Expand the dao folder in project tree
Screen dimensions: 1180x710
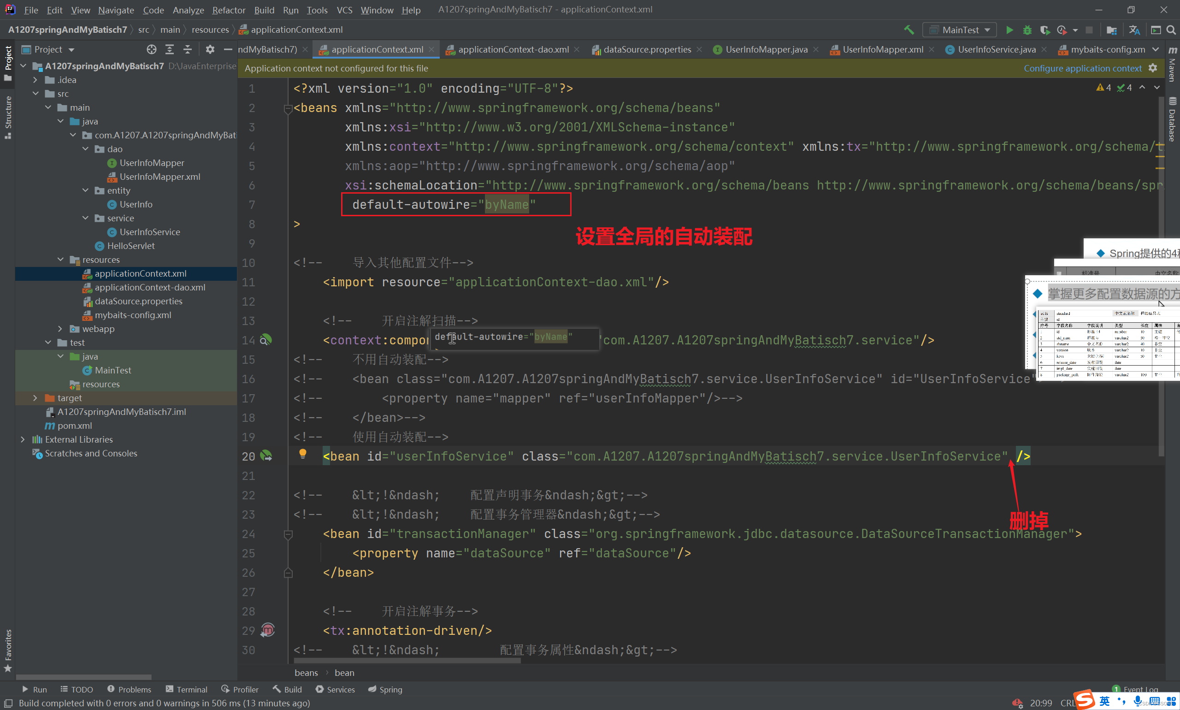pyautogui.click(x=90, y=148)
